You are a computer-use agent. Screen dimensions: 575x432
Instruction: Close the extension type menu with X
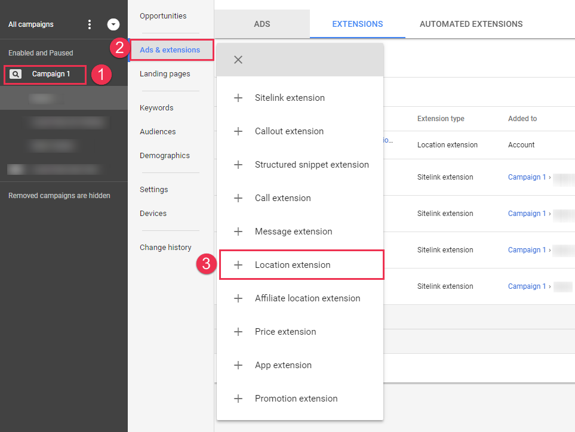tap(238, 60)
